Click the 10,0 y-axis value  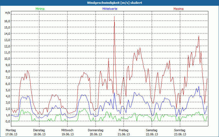8,59
